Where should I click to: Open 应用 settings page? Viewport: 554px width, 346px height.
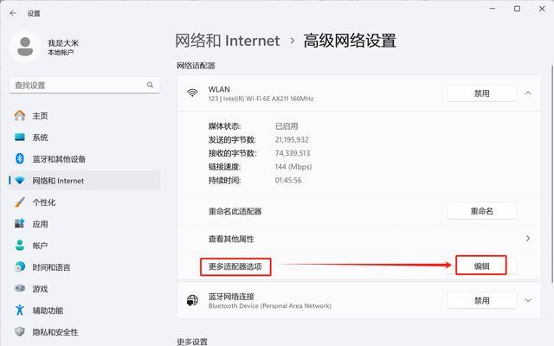85,223
